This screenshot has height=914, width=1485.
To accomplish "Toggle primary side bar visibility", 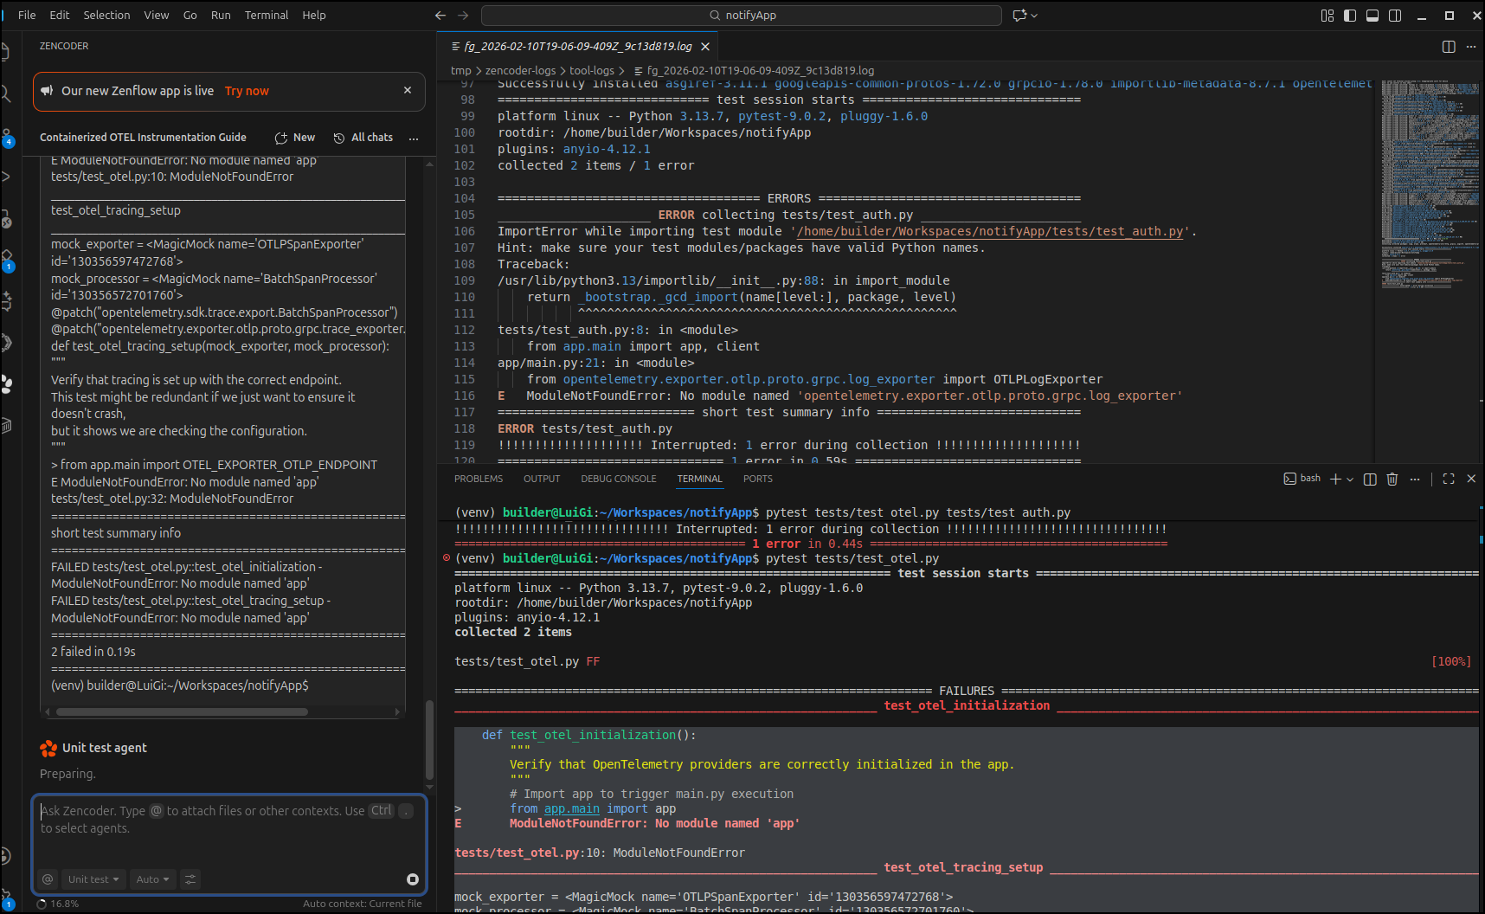I will click(1350, 16).
